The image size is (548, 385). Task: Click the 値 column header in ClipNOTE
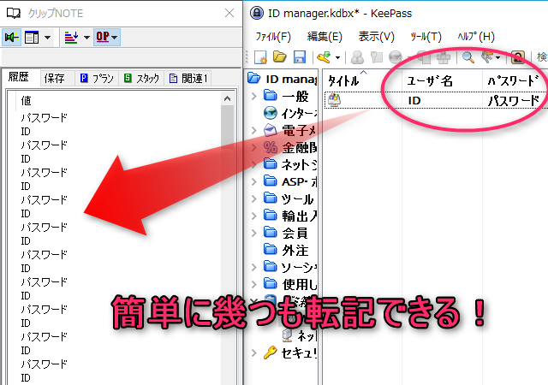pos(26,101)
